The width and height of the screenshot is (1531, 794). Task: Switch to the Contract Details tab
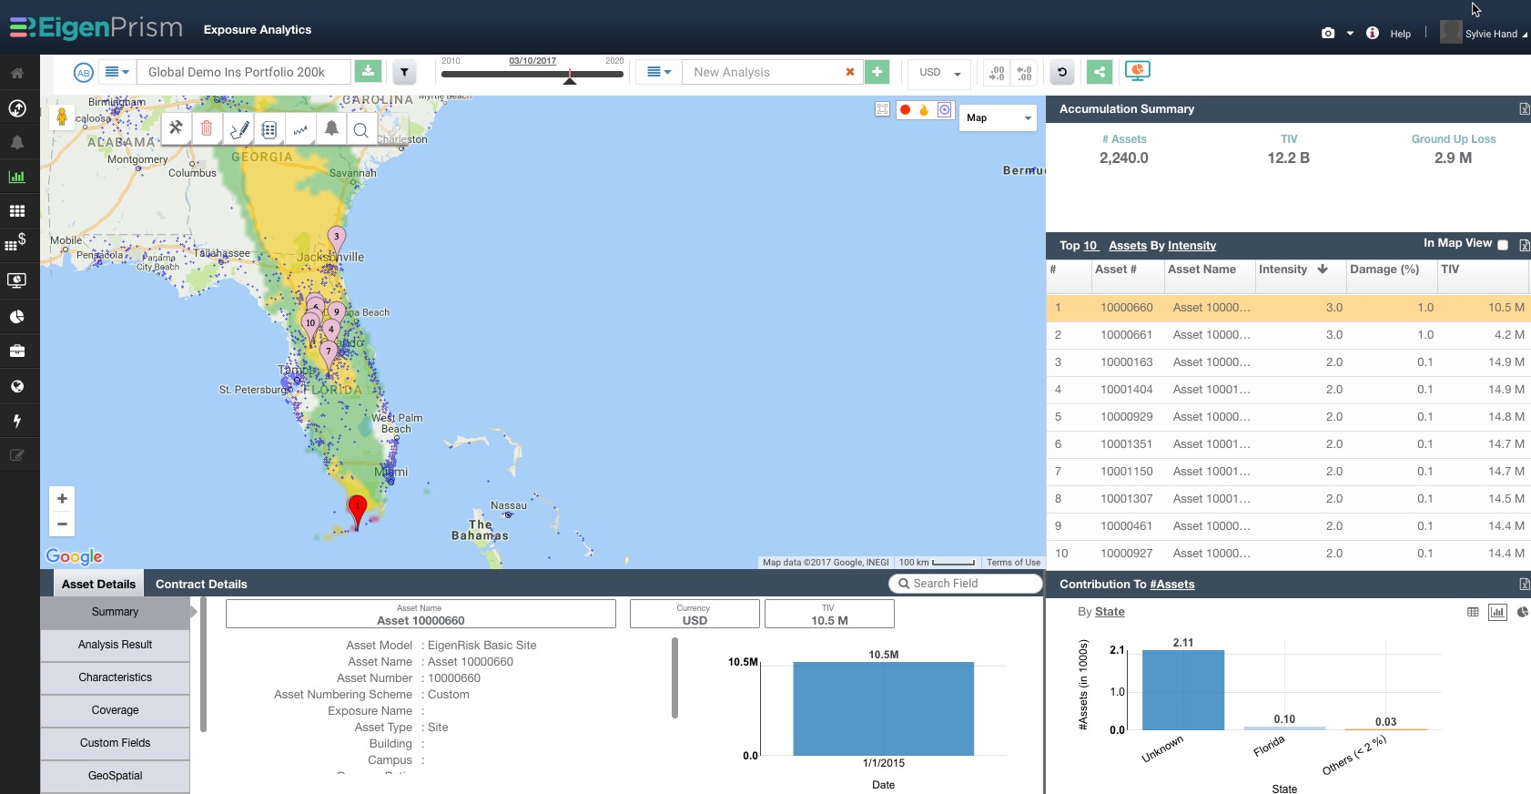201,585
